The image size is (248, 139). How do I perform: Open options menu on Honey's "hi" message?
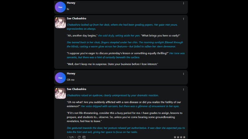coord(184,3)
